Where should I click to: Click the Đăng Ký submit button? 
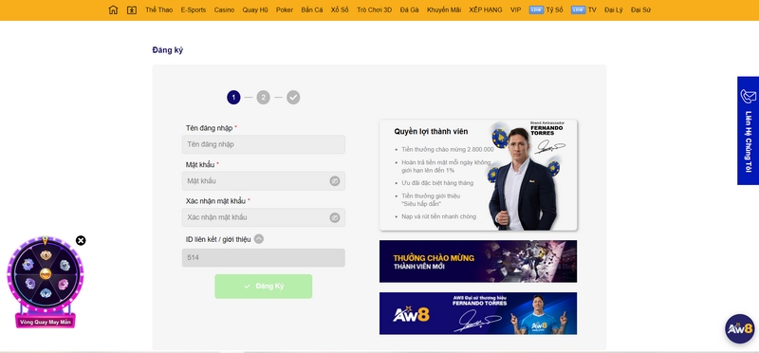click(x=264, y=287)
